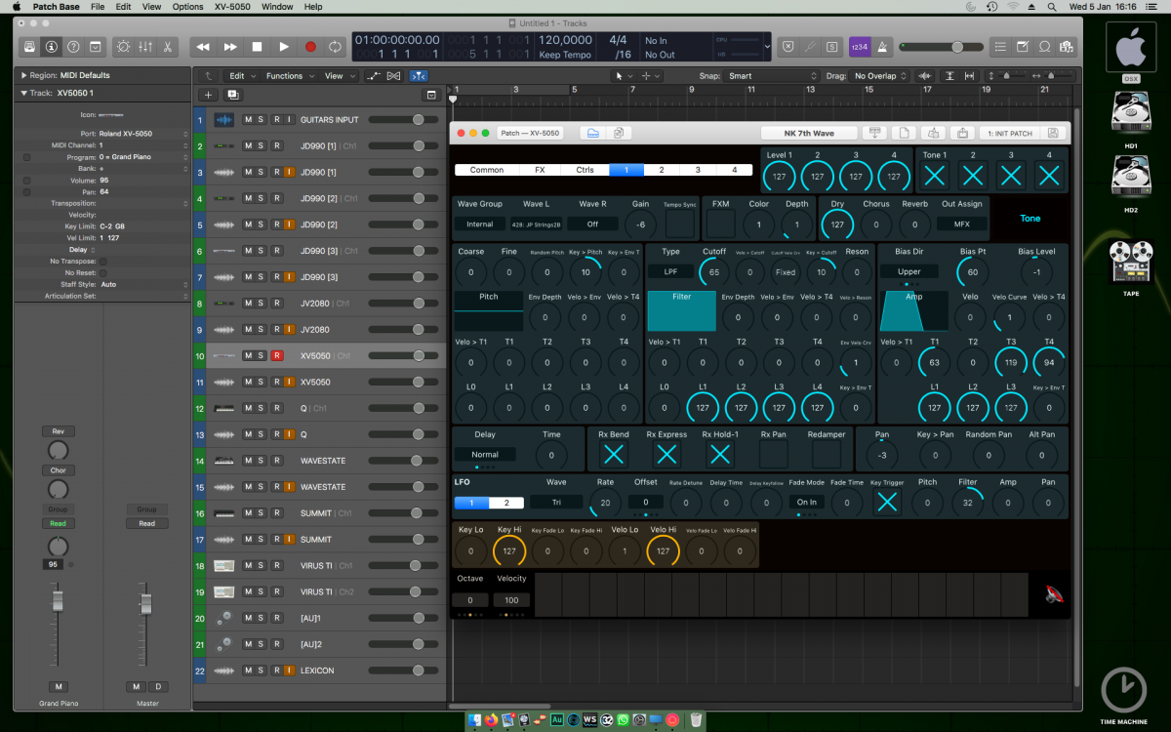Open the Mixer faders icon
The height and width of the screenshot is (732, 1171).
145,46
